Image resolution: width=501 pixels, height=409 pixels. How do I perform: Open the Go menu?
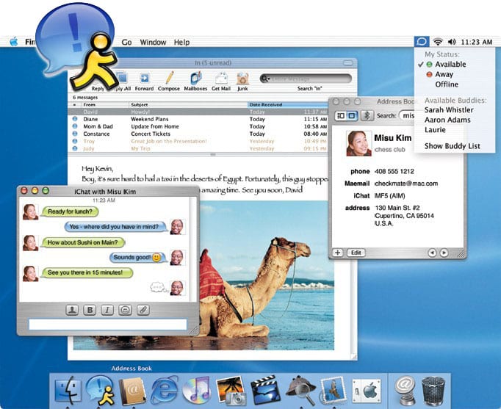[126, 42]
